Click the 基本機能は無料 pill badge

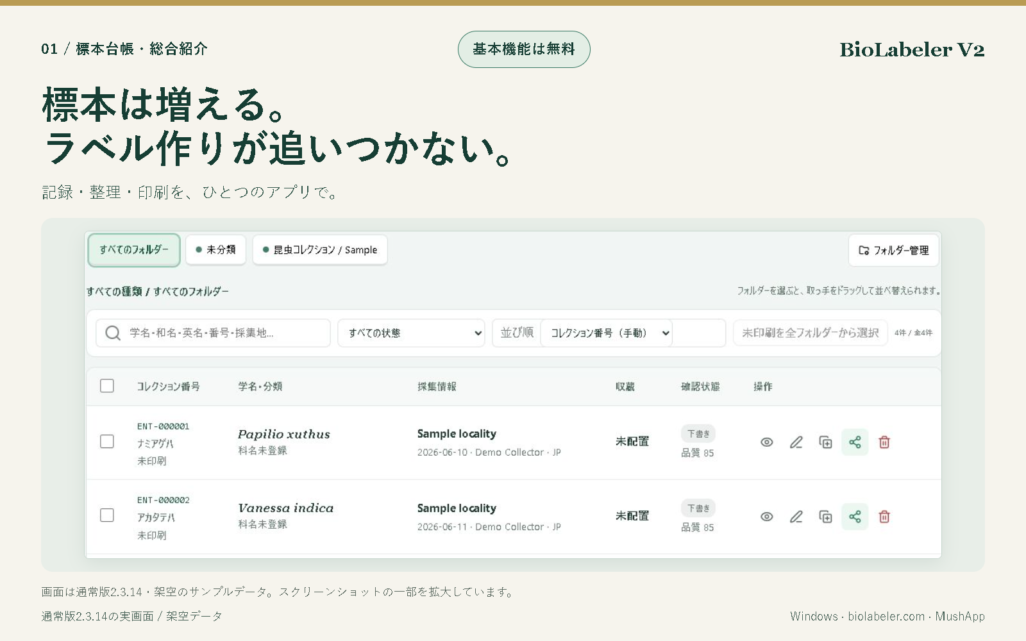point(524,49)
